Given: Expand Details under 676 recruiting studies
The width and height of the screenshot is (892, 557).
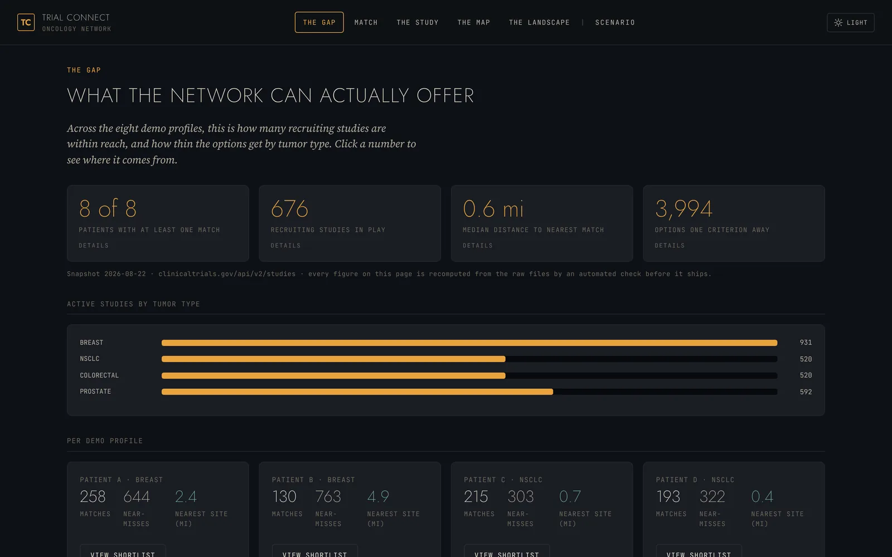Looking at the screenshot, I should (x=285, y=246).
